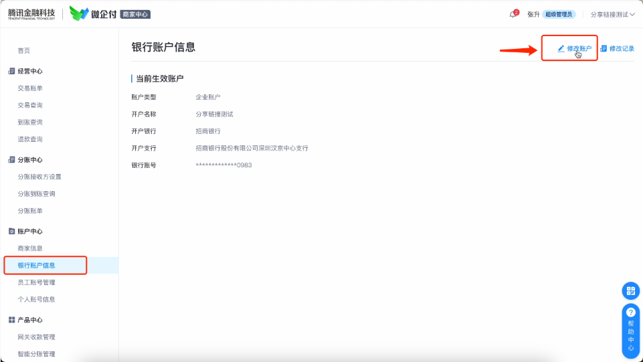Click the 账户类型 label
Screen dimensions: 643x362
144,97
